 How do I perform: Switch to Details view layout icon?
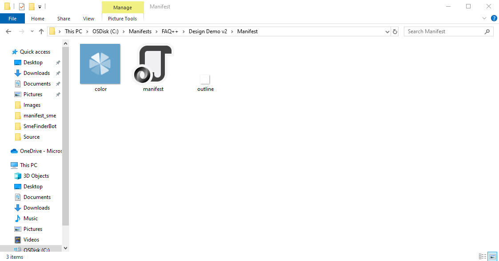483,256
